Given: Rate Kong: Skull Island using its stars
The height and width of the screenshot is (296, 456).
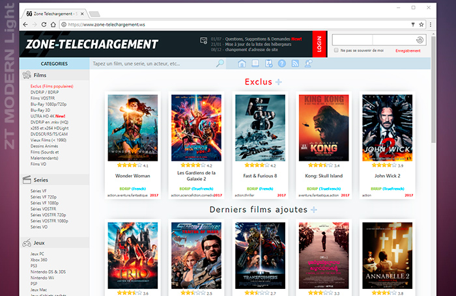Looking at the screenshot, I should 321,165.
